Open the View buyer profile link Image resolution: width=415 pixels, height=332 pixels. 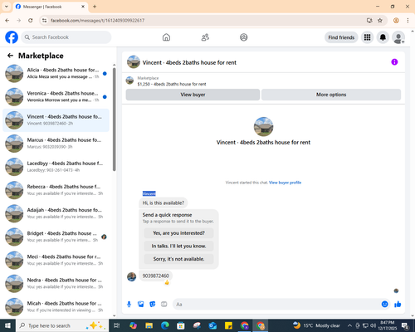point(285,183)
